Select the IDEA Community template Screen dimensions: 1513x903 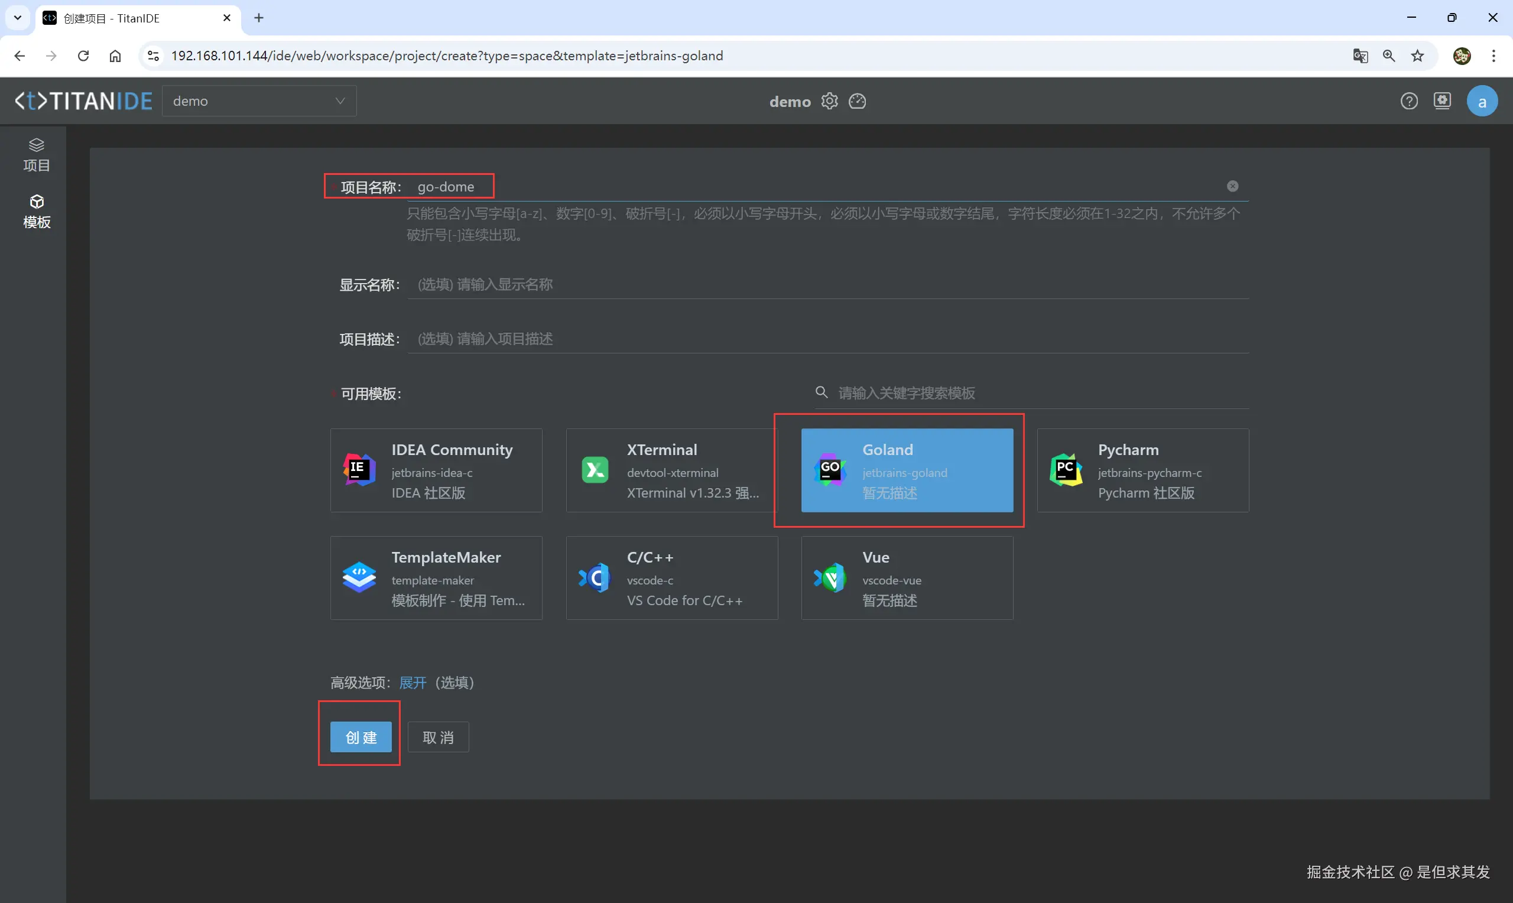point(436,470)
